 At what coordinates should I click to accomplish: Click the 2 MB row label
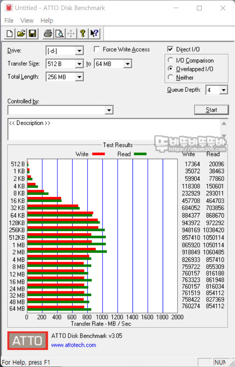(x=18, y=252)
